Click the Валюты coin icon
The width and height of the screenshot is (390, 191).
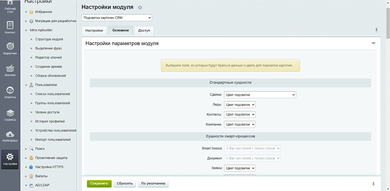click(31, 176)
